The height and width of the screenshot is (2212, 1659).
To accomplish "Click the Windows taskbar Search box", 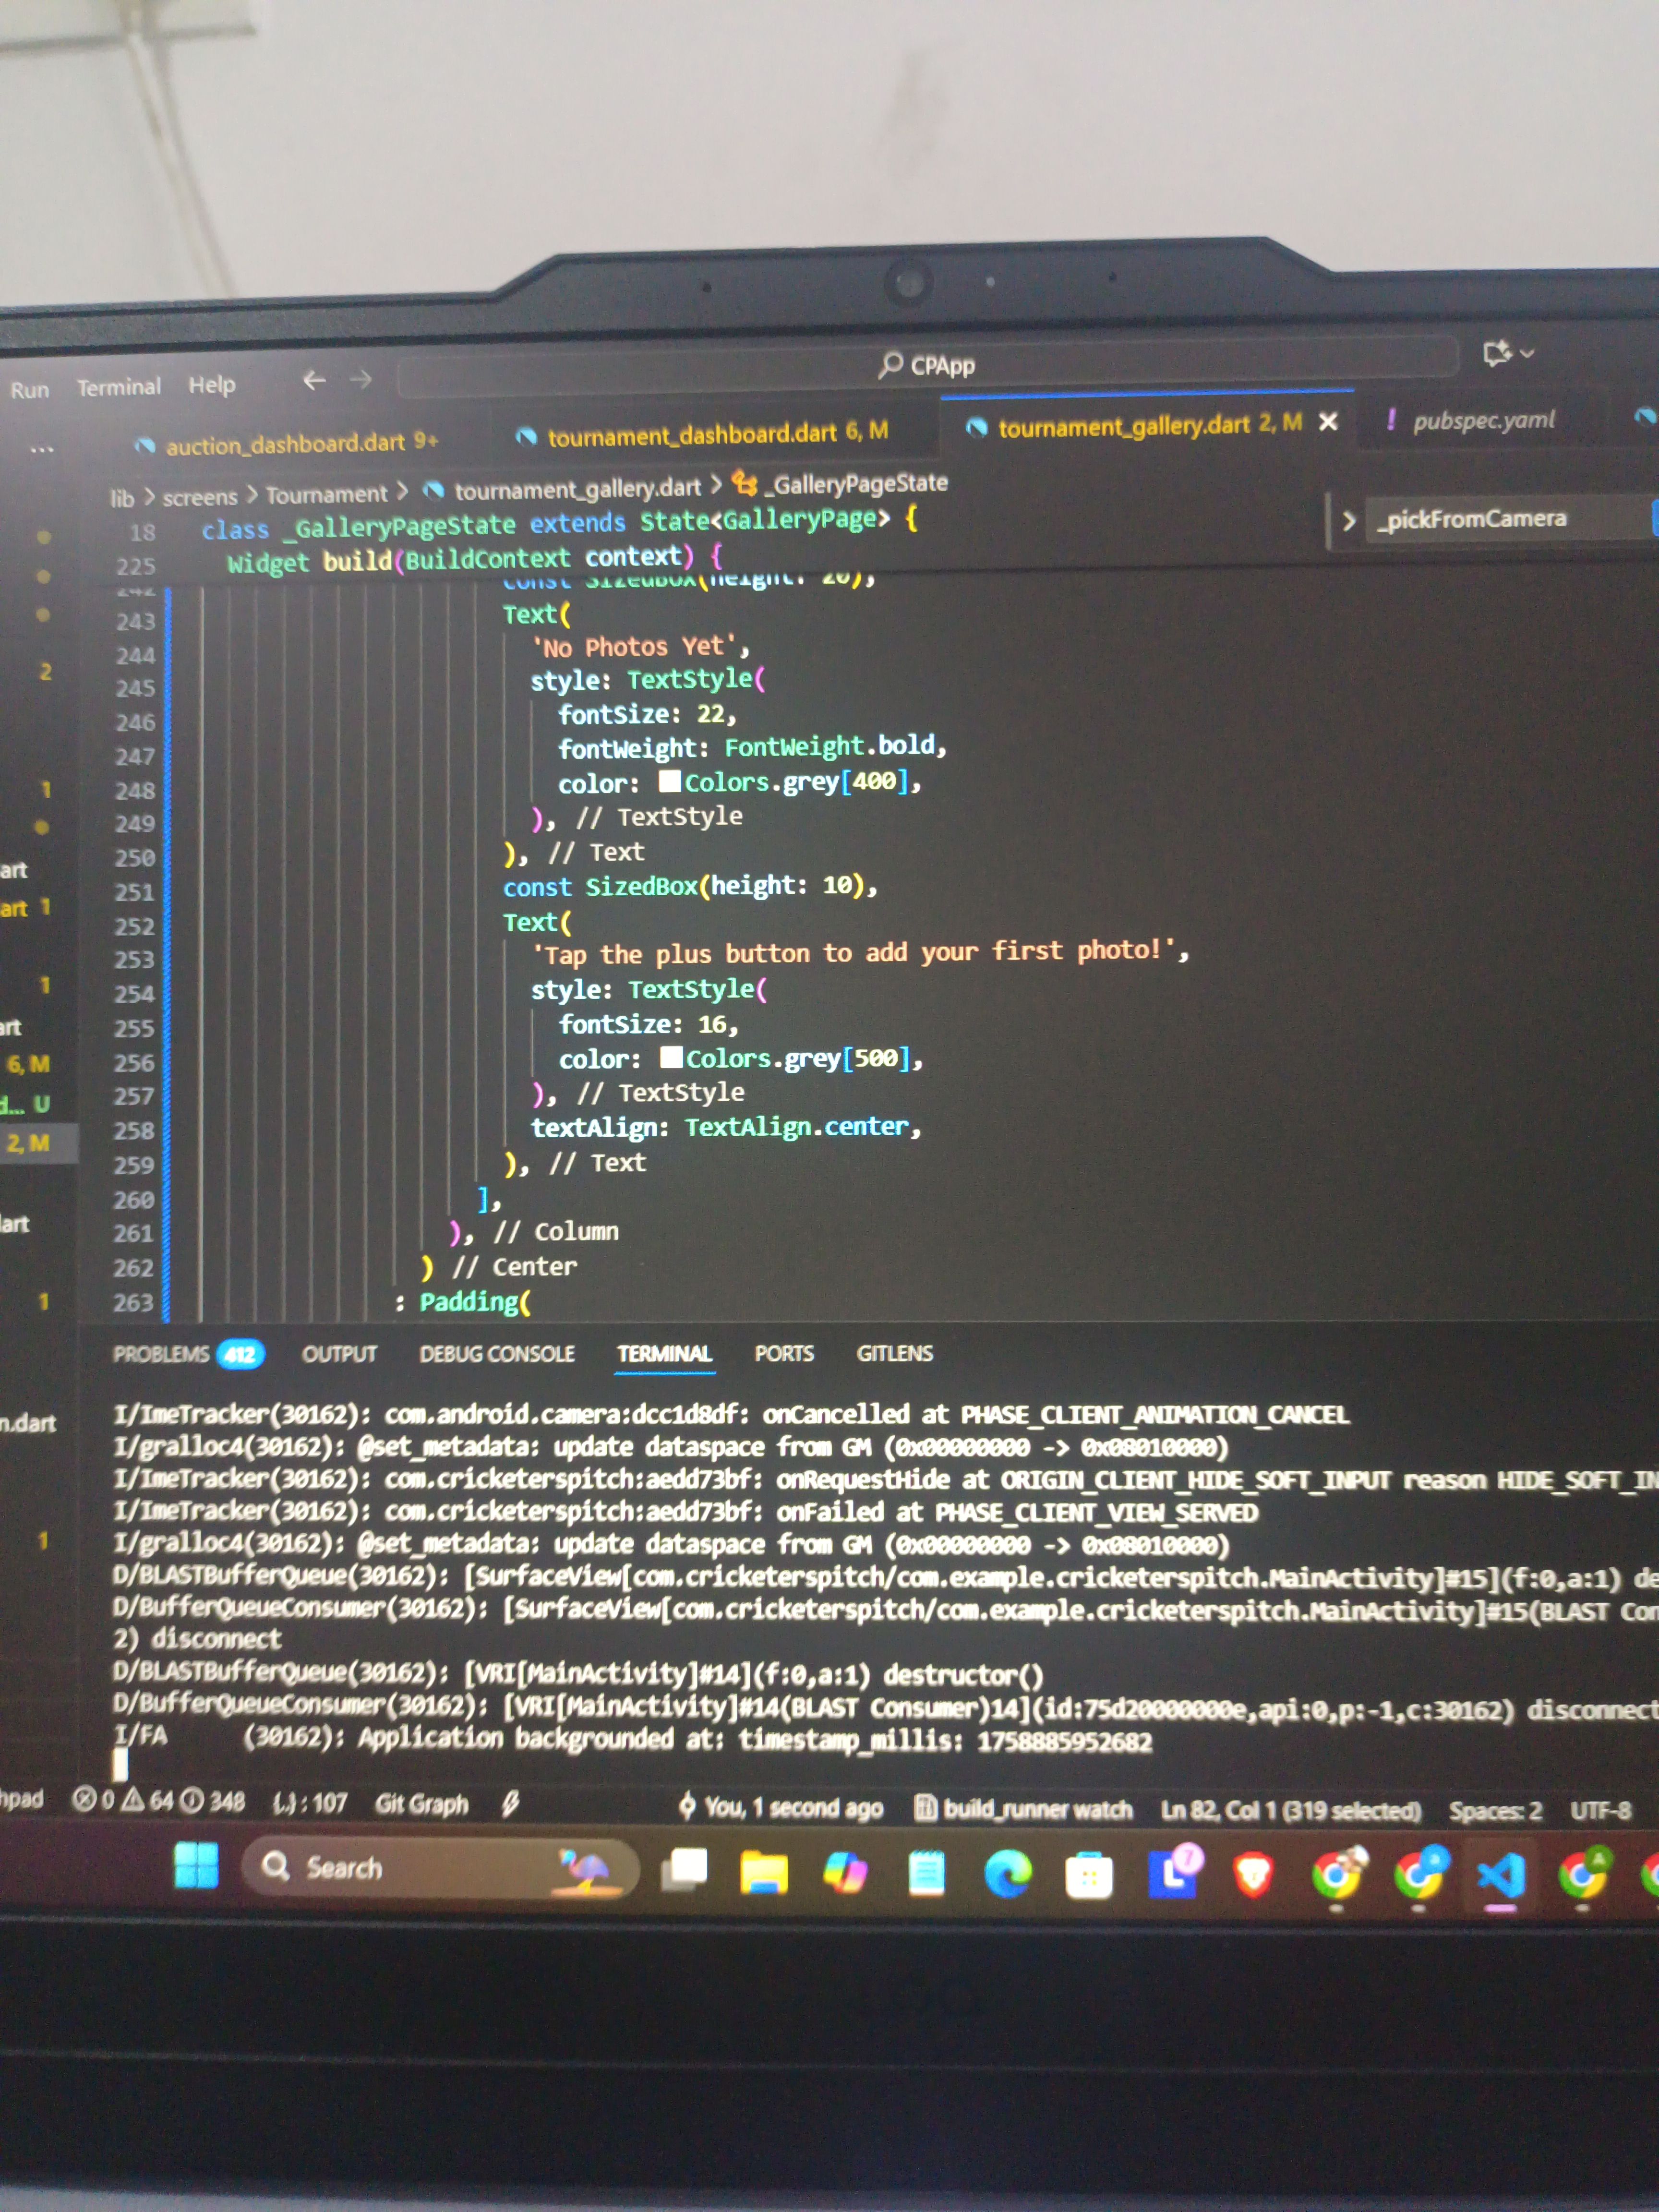I will [440, 1867].
